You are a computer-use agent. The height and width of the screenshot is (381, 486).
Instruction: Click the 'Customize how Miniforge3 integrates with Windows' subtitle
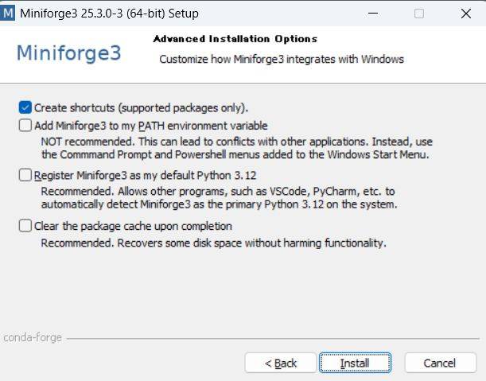click(282, 59)
